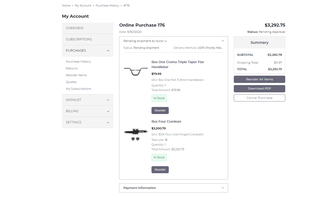The image size is (332, 198).
Task: Click SKU: Box One Flat 31.8mm handlebars
Action: (x=178, y=80)
